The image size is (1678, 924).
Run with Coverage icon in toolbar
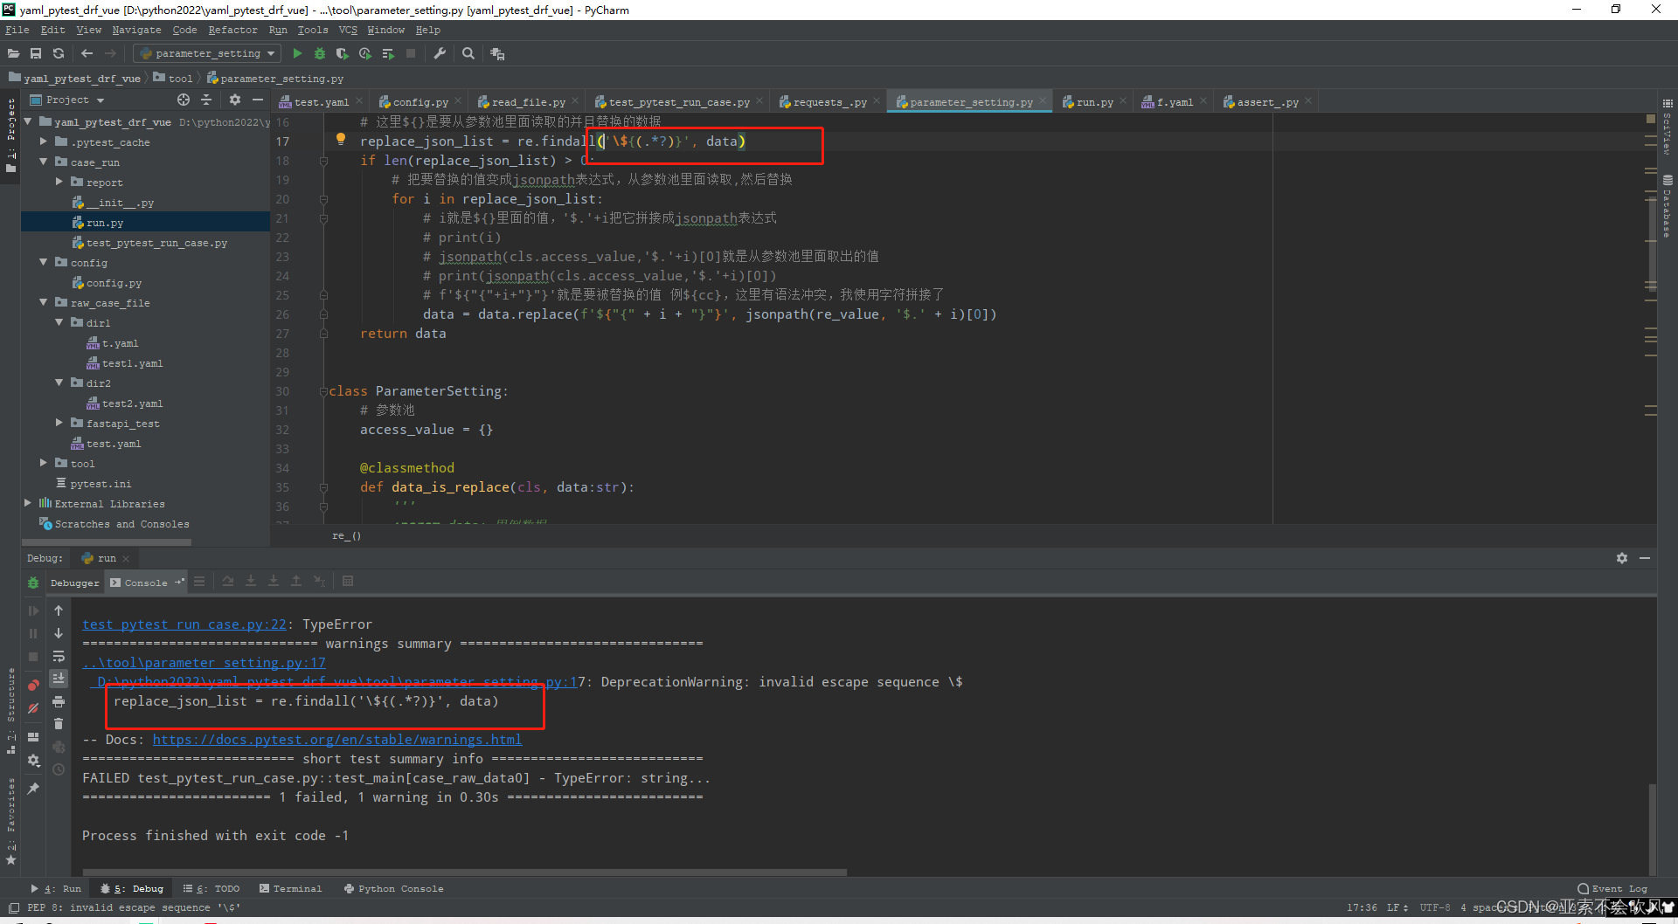point(343,53)
